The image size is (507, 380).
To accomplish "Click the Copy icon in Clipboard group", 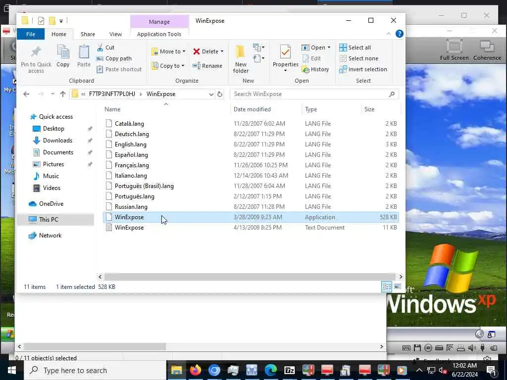I will point(63,51).
